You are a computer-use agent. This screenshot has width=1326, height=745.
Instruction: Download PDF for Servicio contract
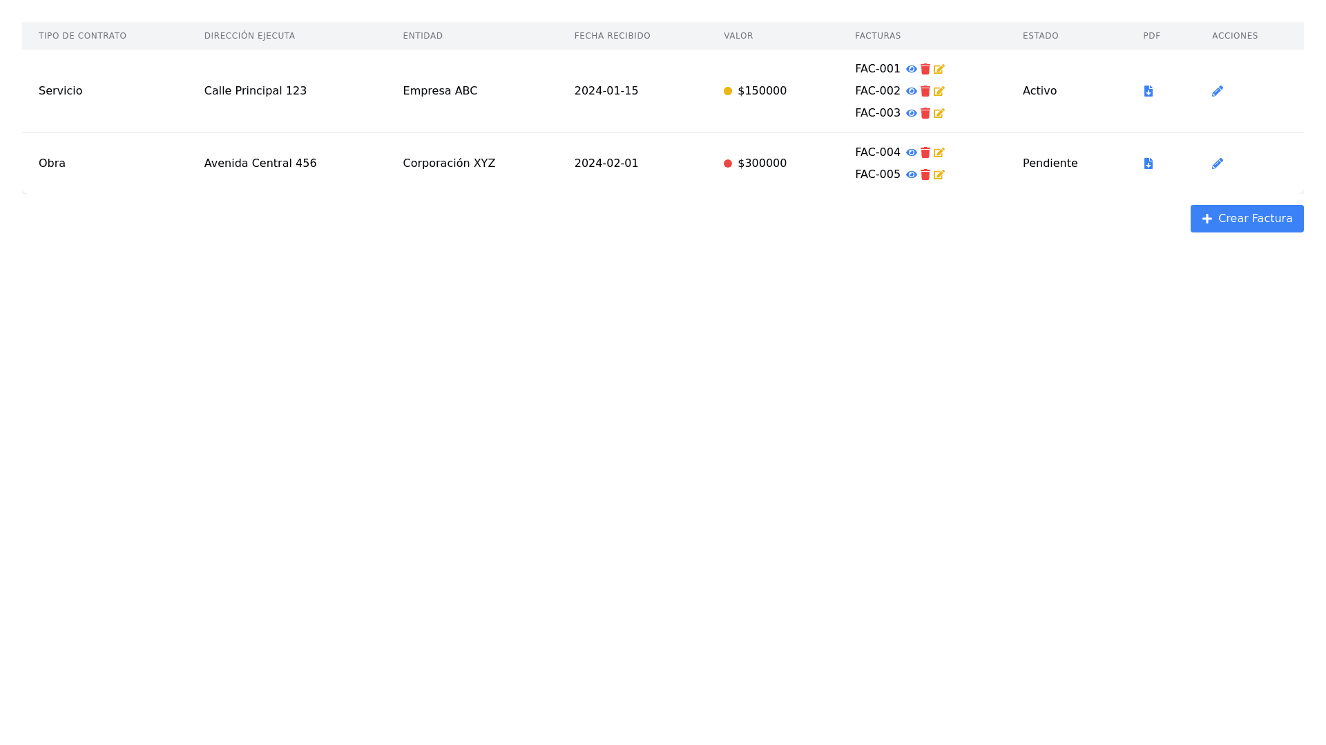(x=1149, y=91)
